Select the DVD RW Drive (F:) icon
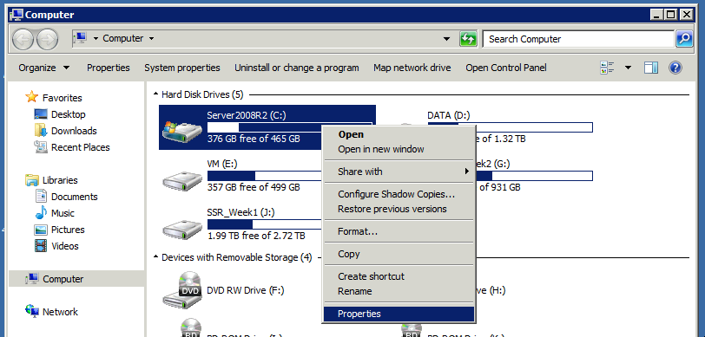 coord(182,290)
